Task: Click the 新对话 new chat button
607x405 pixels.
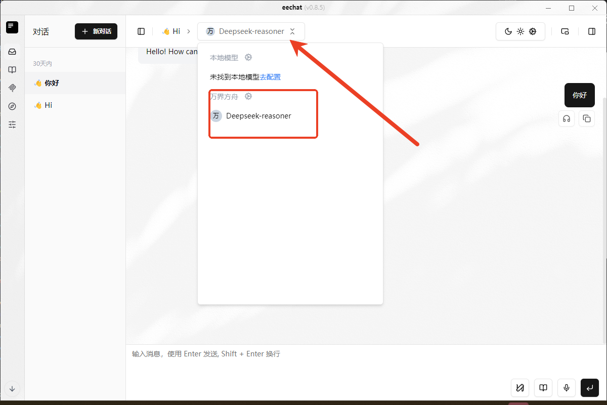Action: point(96,31)
